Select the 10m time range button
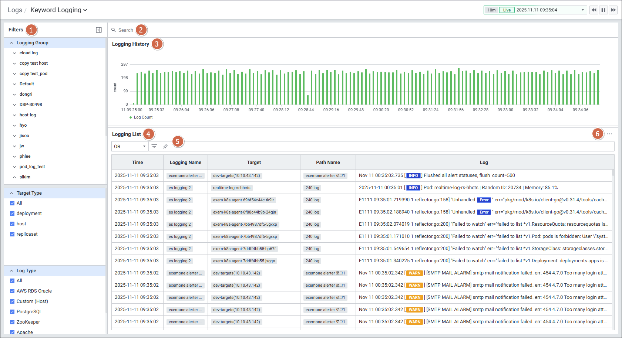 (x=491, y=10)
